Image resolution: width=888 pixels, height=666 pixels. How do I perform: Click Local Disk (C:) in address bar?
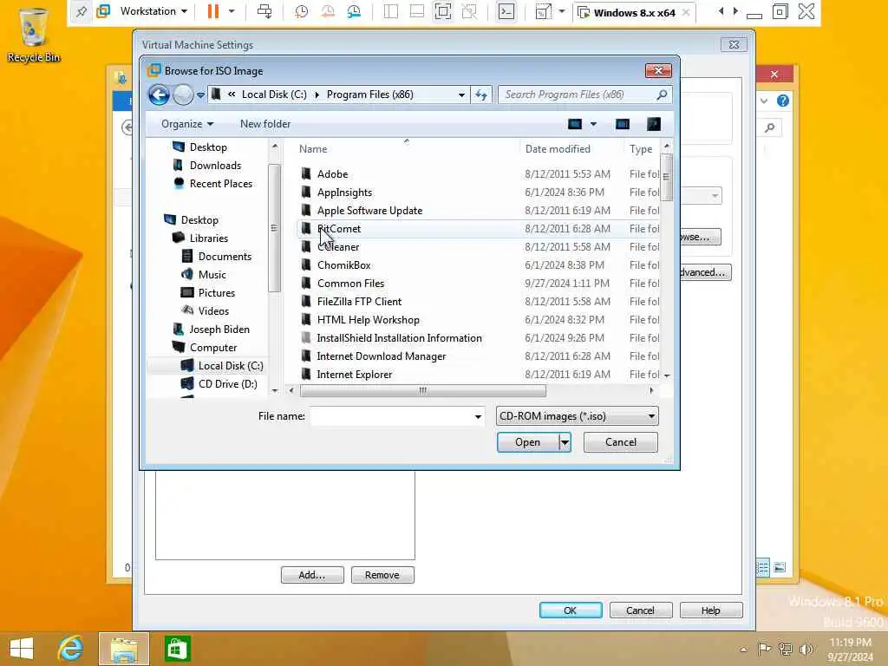(274, 95)
